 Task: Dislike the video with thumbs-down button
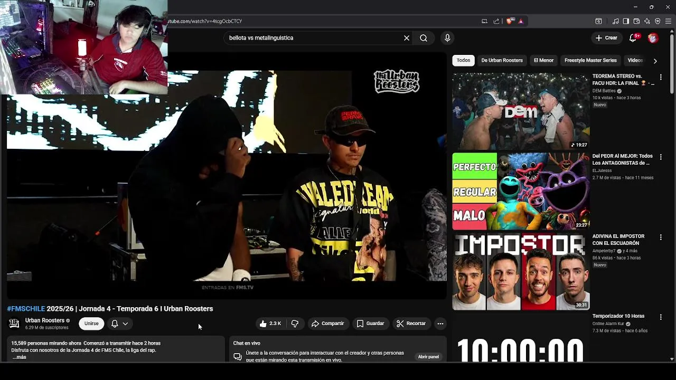[x=295, y=324]
